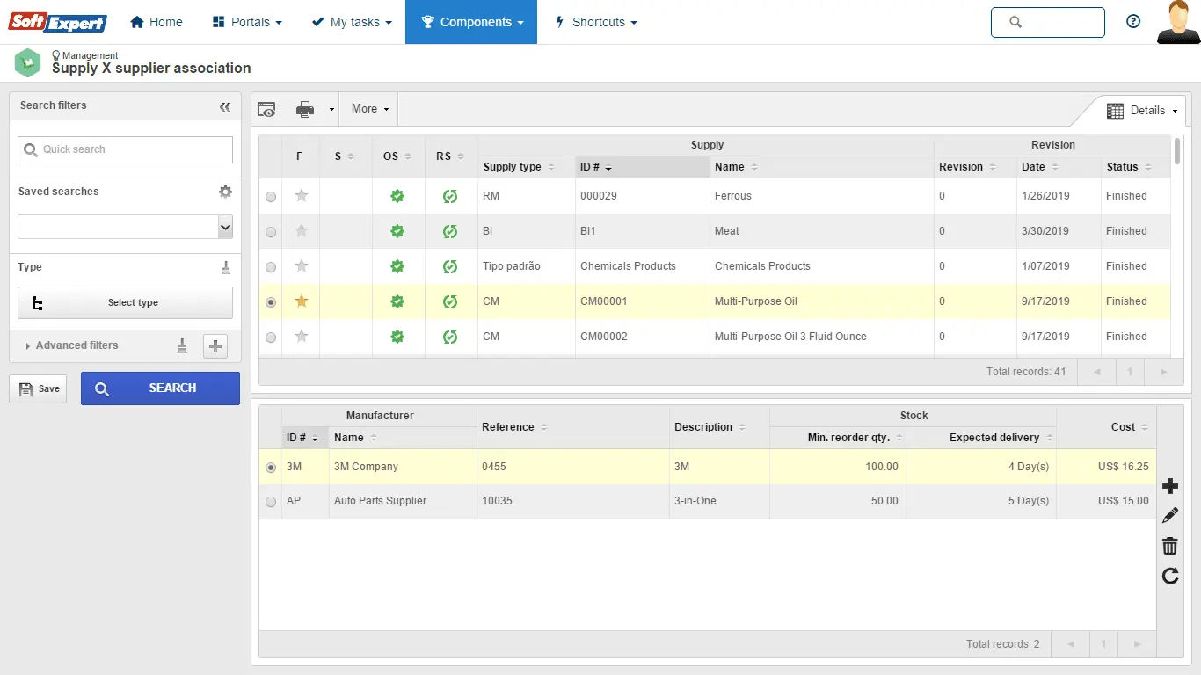Click the trash delete icon
1201x675 pixels.
coord(1169,546)
